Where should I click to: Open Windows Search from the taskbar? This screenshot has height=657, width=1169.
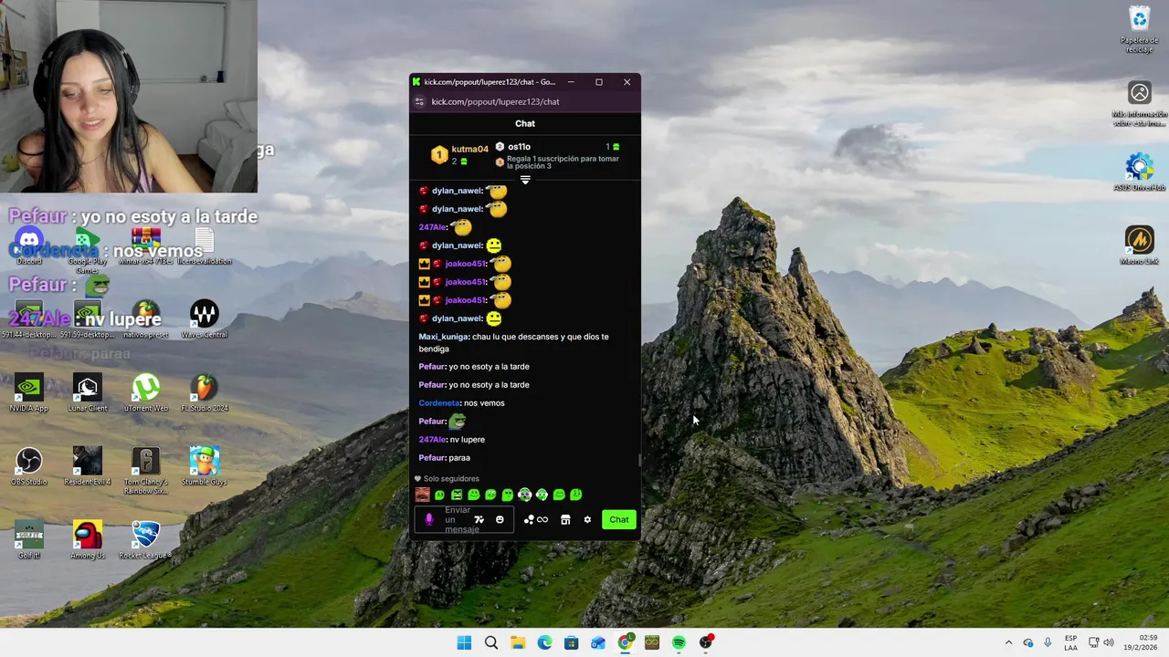pos(491,643)
